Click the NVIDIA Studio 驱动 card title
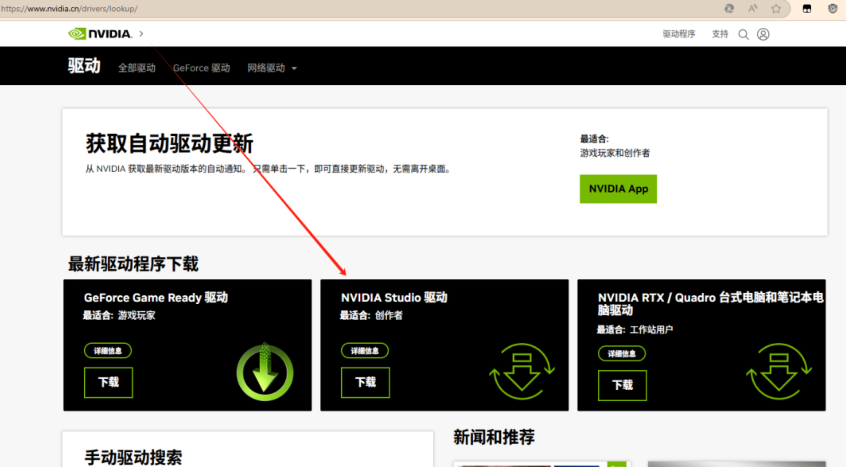This screenshot has height=467, width=846. (x=394, y=298)
